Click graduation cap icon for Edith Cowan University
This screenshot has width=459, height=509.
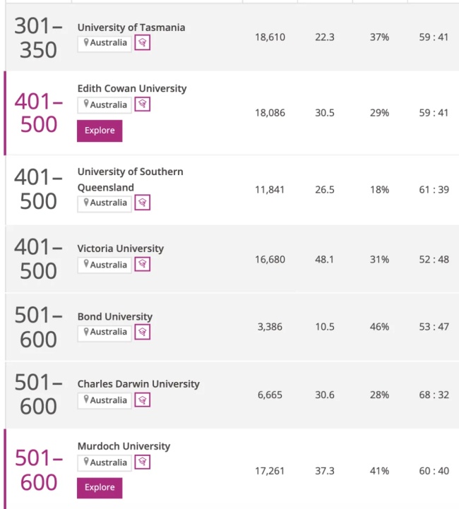point(142,104)
